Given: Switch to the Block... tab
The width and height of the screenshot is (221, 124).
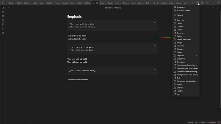Looking at the screenshot, I should click(x=110, y=3).
